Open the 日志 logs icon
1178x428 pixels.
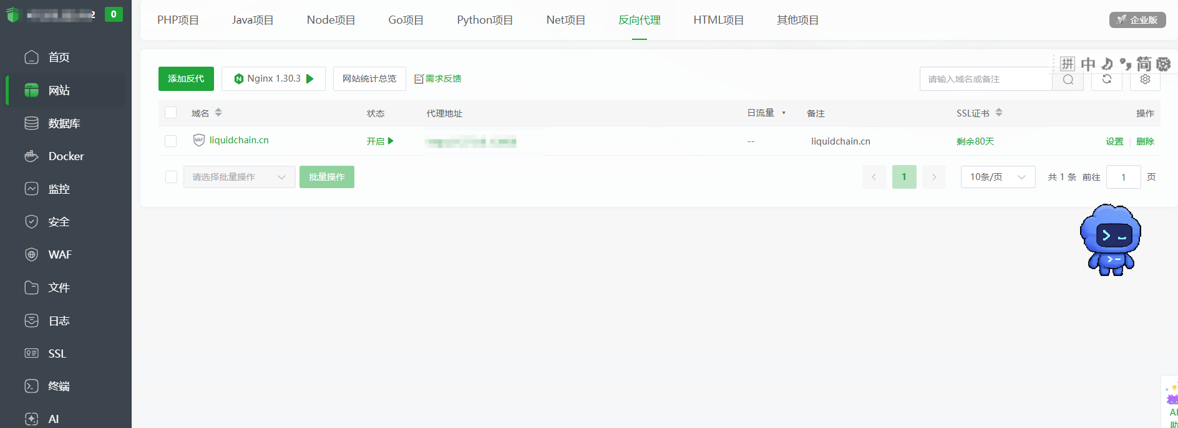pos(31,321)
